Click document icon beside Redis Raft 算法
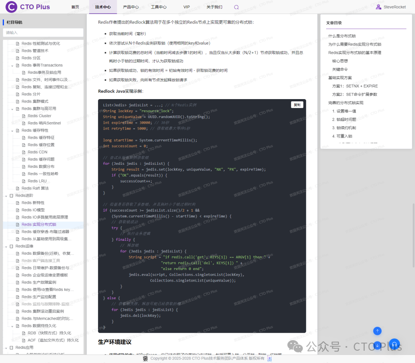The height and width of the screenshot is (363, 415). point(18,188)
